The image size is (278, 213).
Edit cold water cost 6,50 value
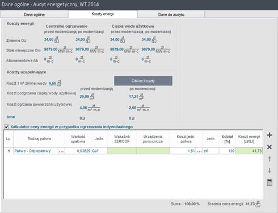[x=52, y=83]
